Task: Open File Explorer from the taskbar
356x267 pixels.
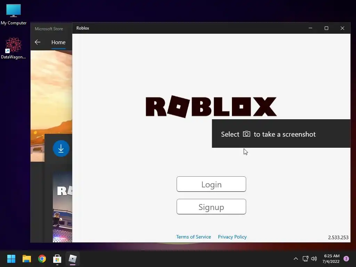Action: [26, 259]
